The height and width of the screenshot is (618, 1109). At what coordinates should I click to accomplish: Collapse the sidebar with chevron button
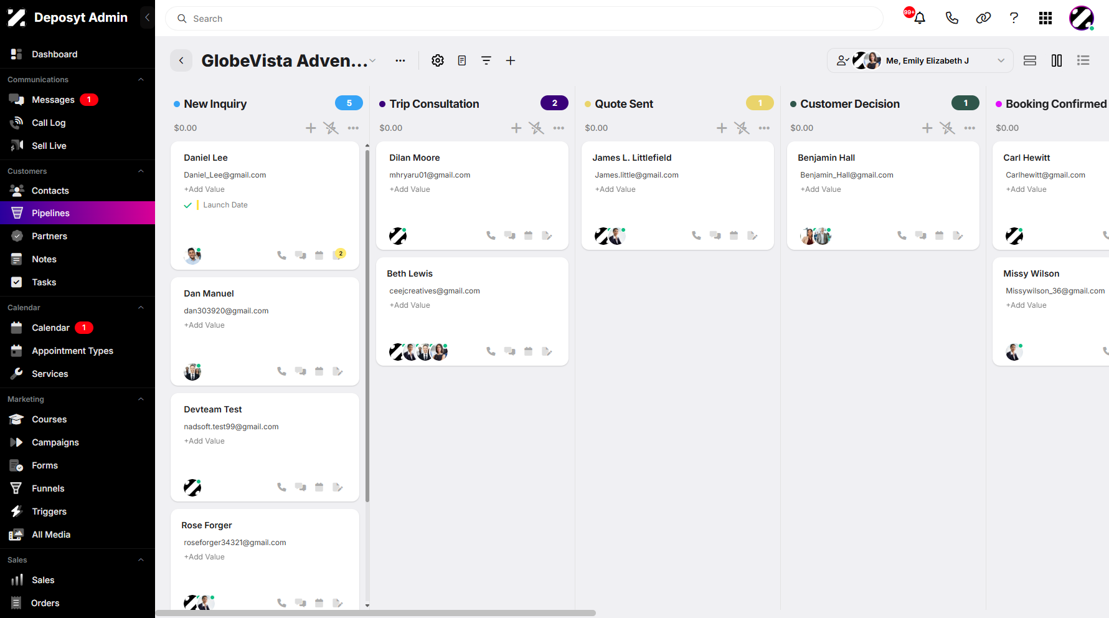pos(147,17)
